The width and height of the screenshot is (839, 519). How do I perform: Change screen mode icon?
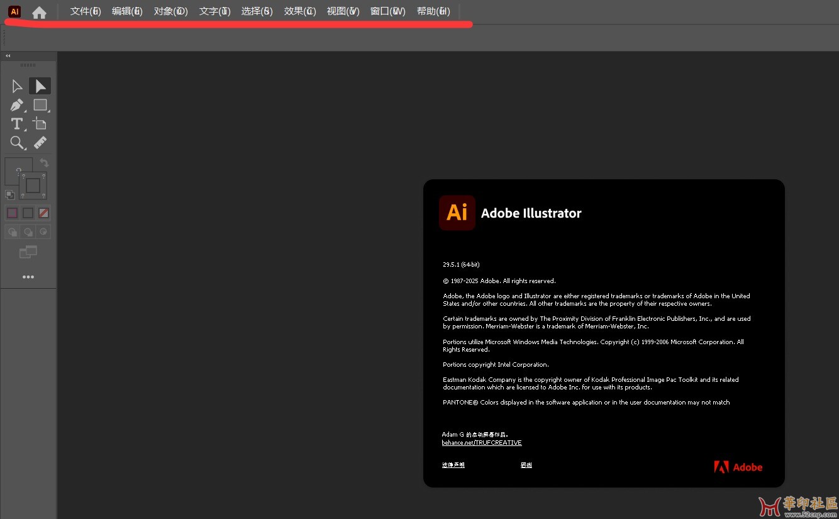28,252
